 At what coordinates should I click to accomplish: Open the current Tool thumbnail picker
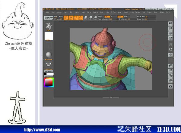pos(49,26)
